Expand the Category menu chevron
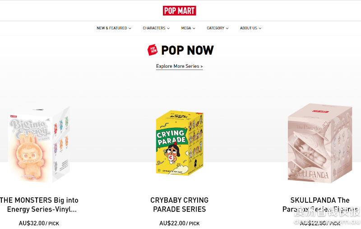Image resolution: width=361 pixels, height=229 pixels. pos(227,28)
